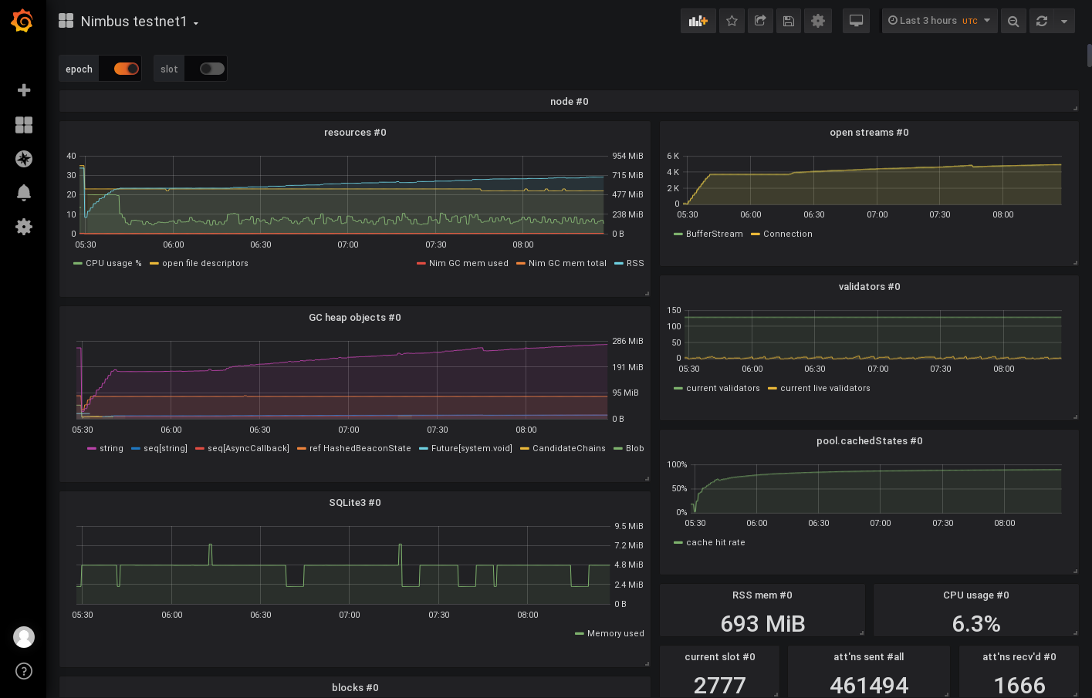
Task: Refresh the dashboard
Action: pos(1042,21)
